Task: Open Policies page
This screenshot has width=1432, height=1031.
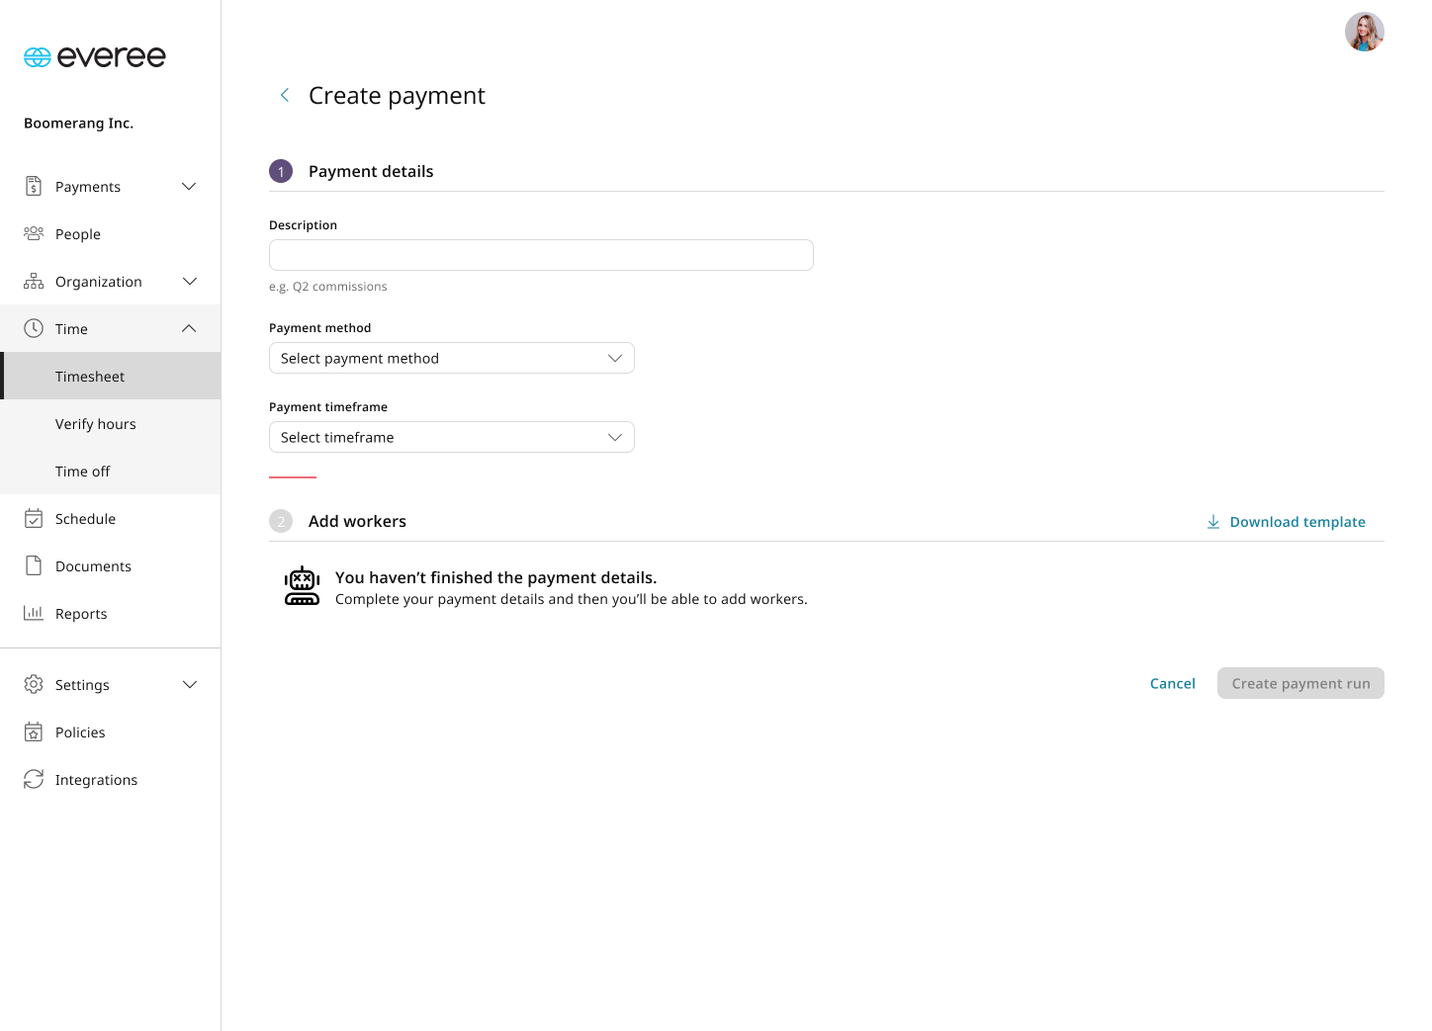Action: [111, 731]
